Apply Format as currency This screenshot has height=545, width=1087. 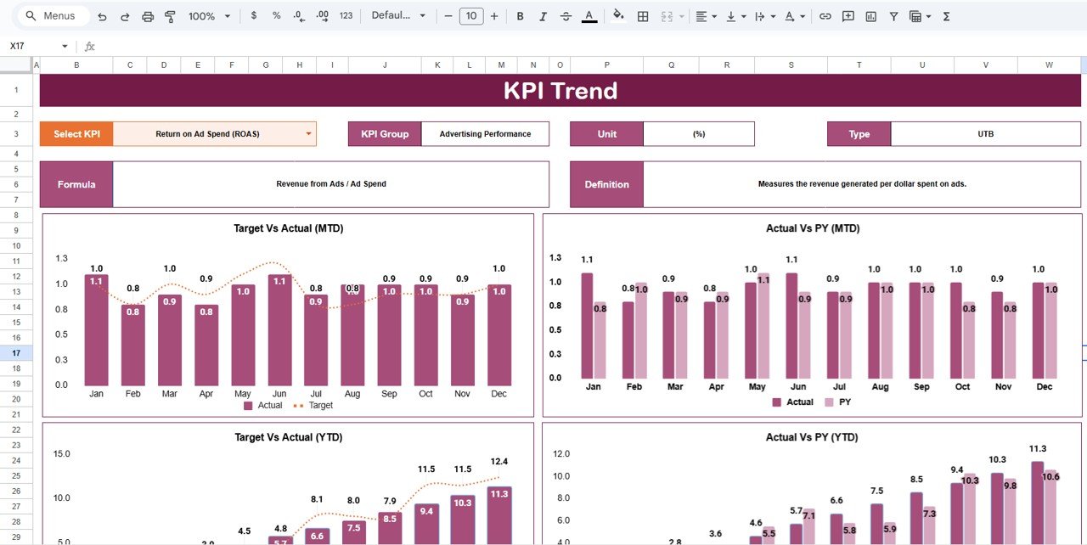pos(254,15)
